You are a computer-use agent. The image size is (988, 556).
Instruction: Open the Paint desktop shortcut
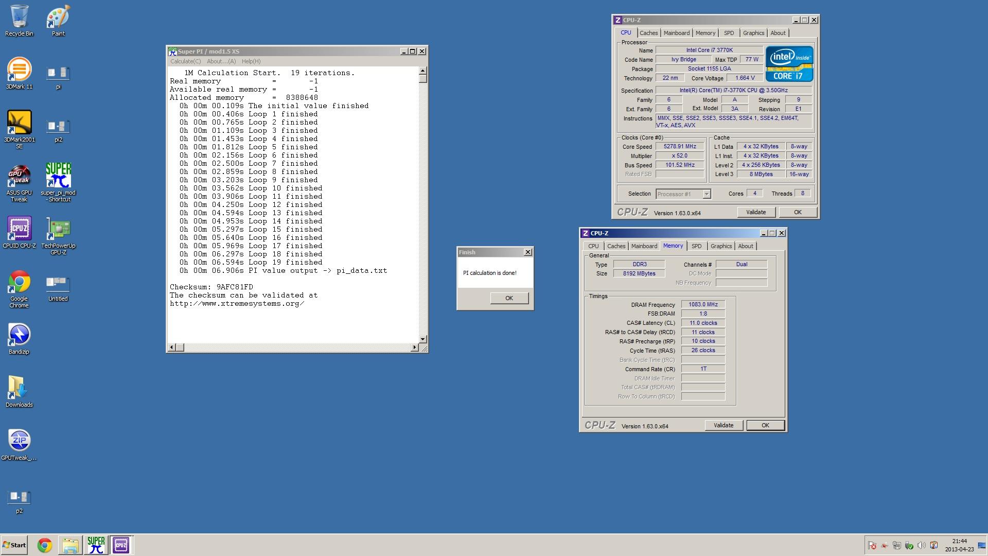click(58, 21)
